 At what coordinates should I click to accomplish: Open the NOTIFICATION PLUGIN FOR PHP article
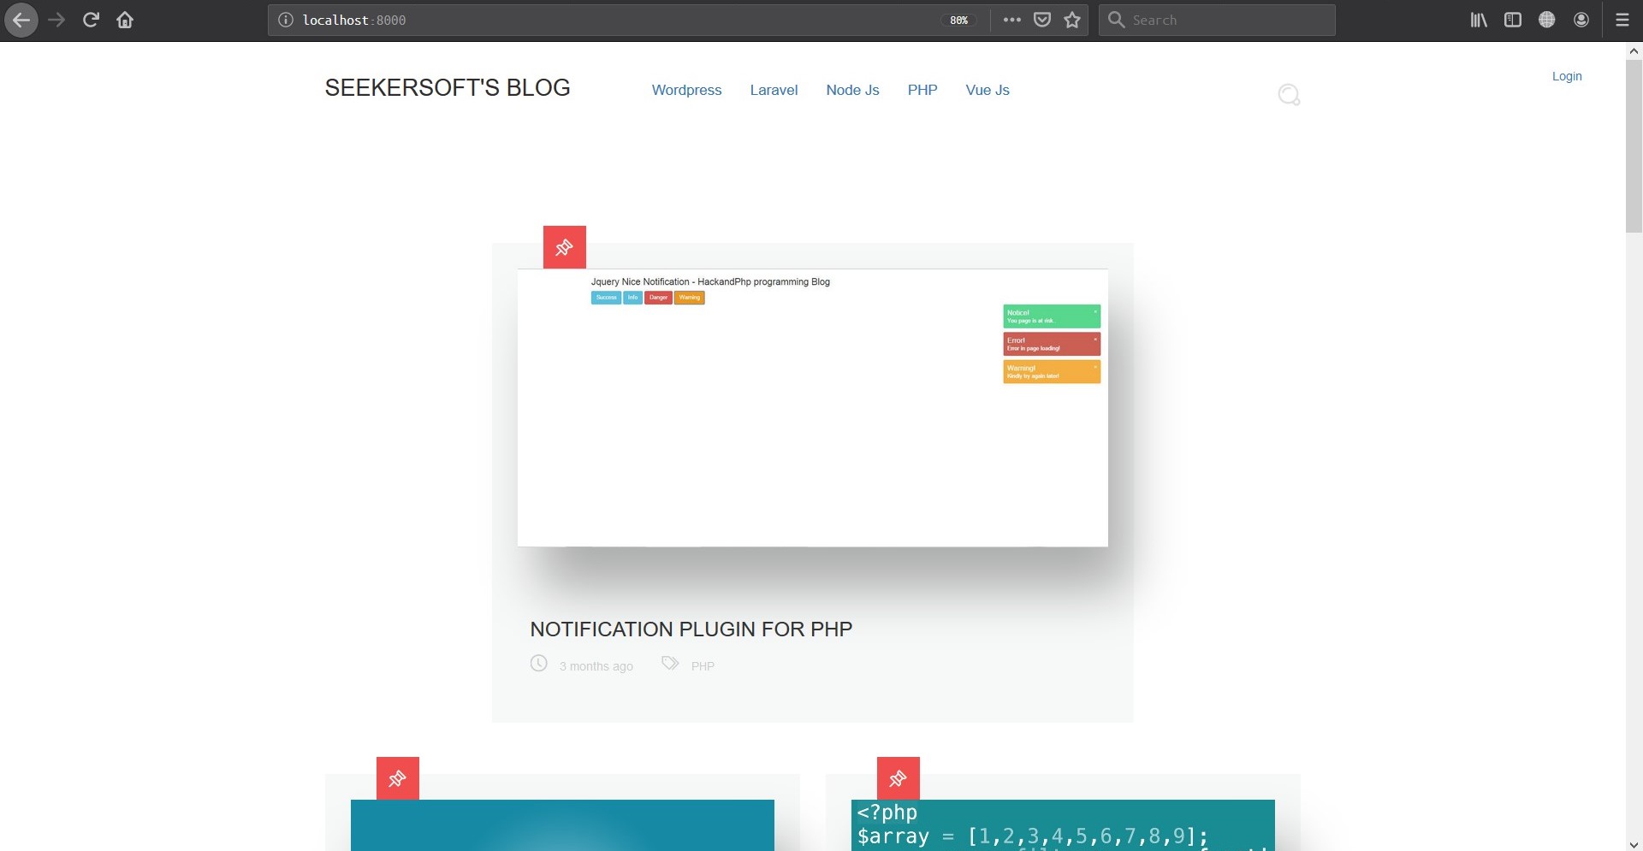tap(691, 629)
